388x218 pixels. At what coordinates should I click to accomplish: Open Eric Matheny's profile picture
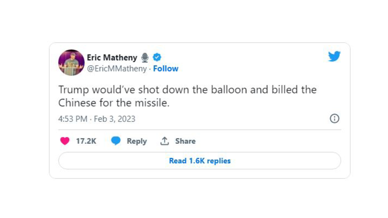(71, 63)
